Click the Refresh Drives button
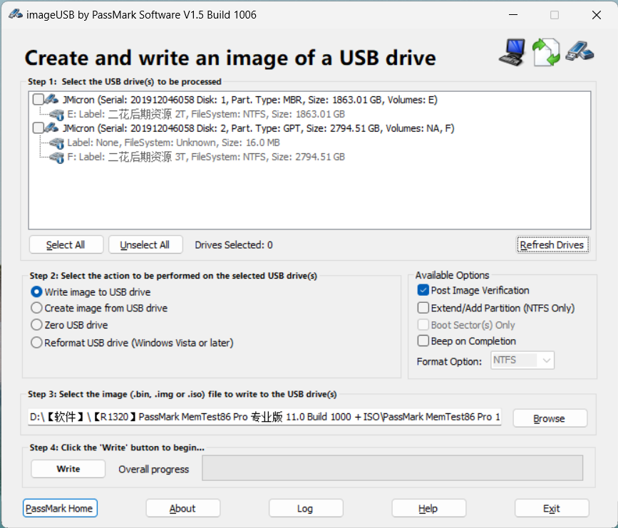Image resolution: width=618 pixels, height=528 pixels. point(552,244)
